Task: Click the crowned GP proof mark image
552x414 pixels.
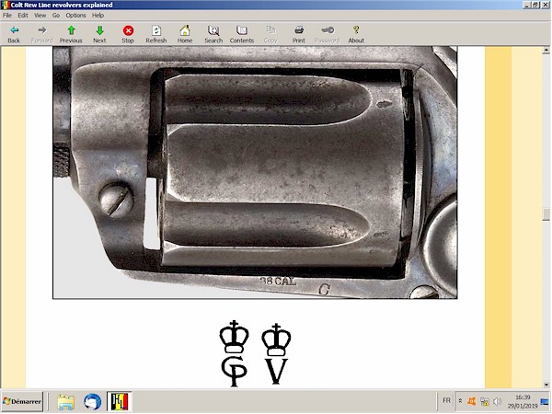Action: [x=234, y=353]
